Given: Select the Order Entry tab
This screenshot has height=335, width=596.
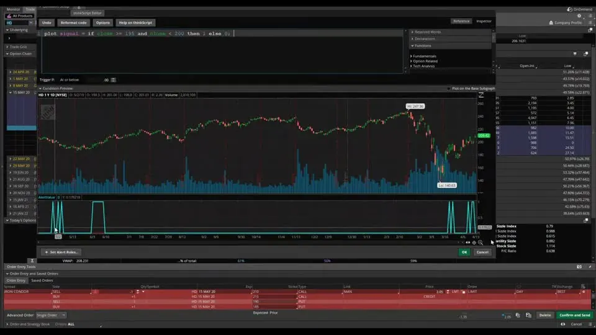Looking at the screenshot, I should coord(16,280).
